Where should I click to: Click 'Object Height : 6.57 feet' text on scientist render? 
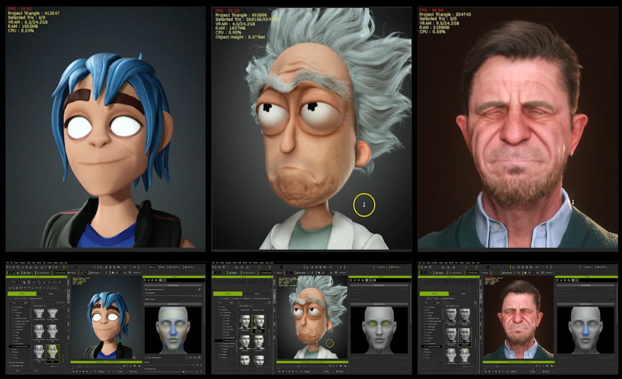coord(240,37)
